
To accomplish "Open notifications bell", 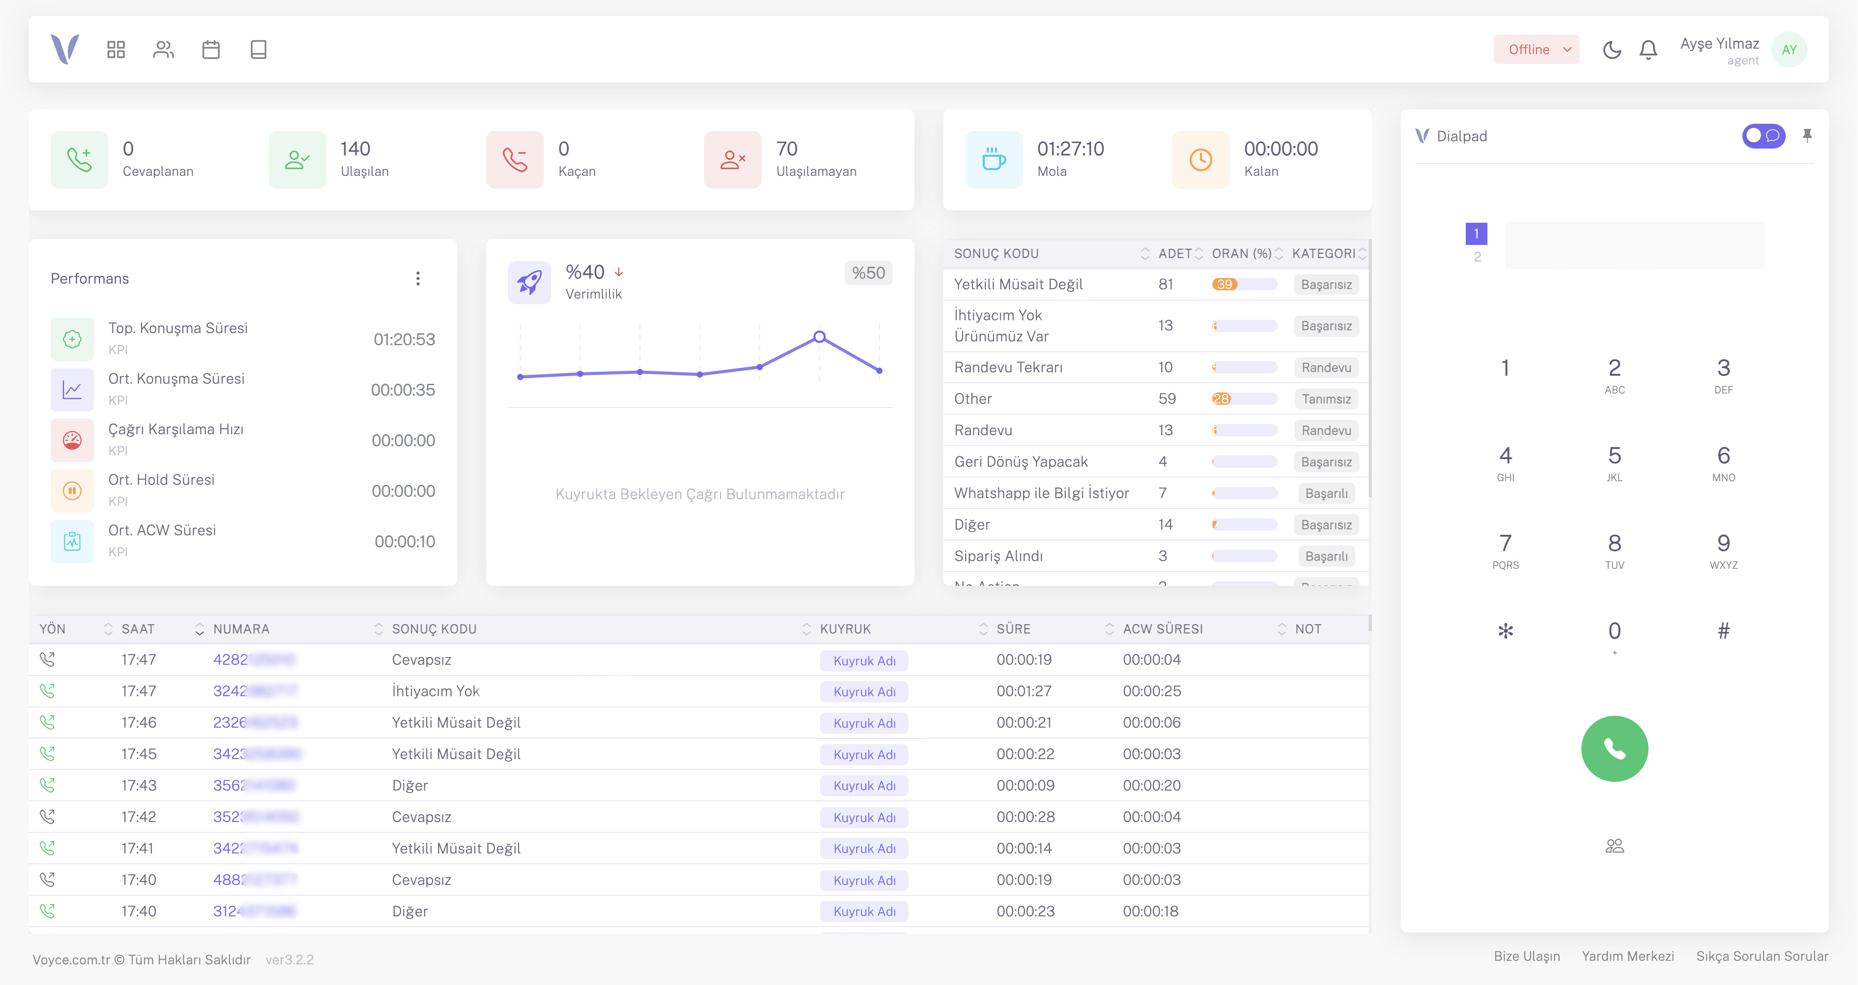I will [1648, 49].
